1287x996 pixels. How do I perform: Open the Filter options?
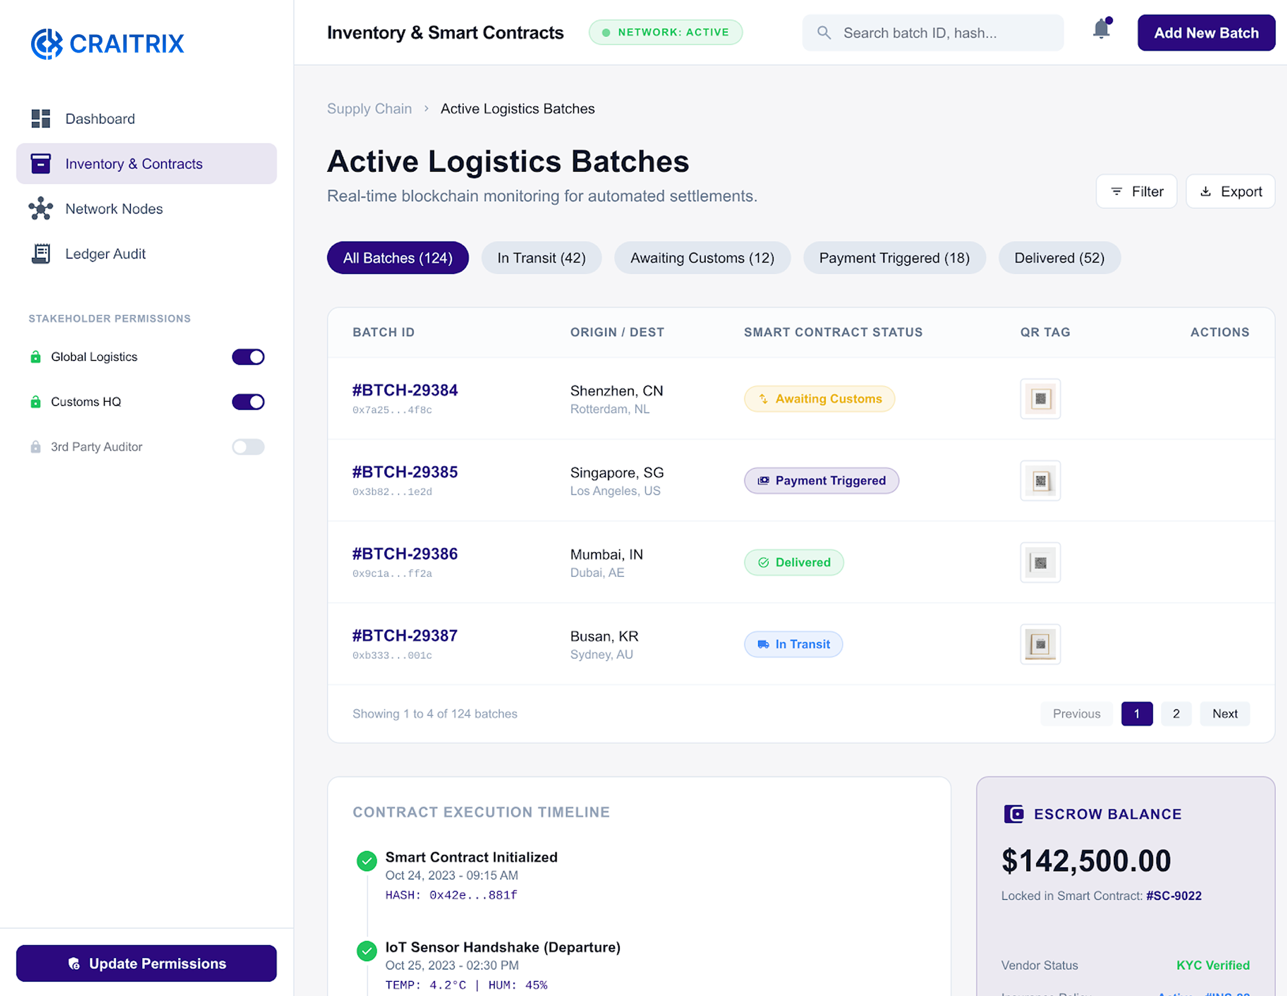coord(1136,192)
